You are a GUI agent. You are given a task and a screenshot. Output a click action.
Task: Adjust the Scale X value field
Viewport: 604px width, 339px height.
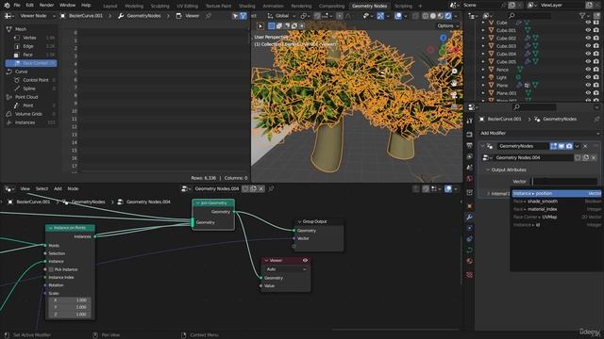tap(70, 299)
